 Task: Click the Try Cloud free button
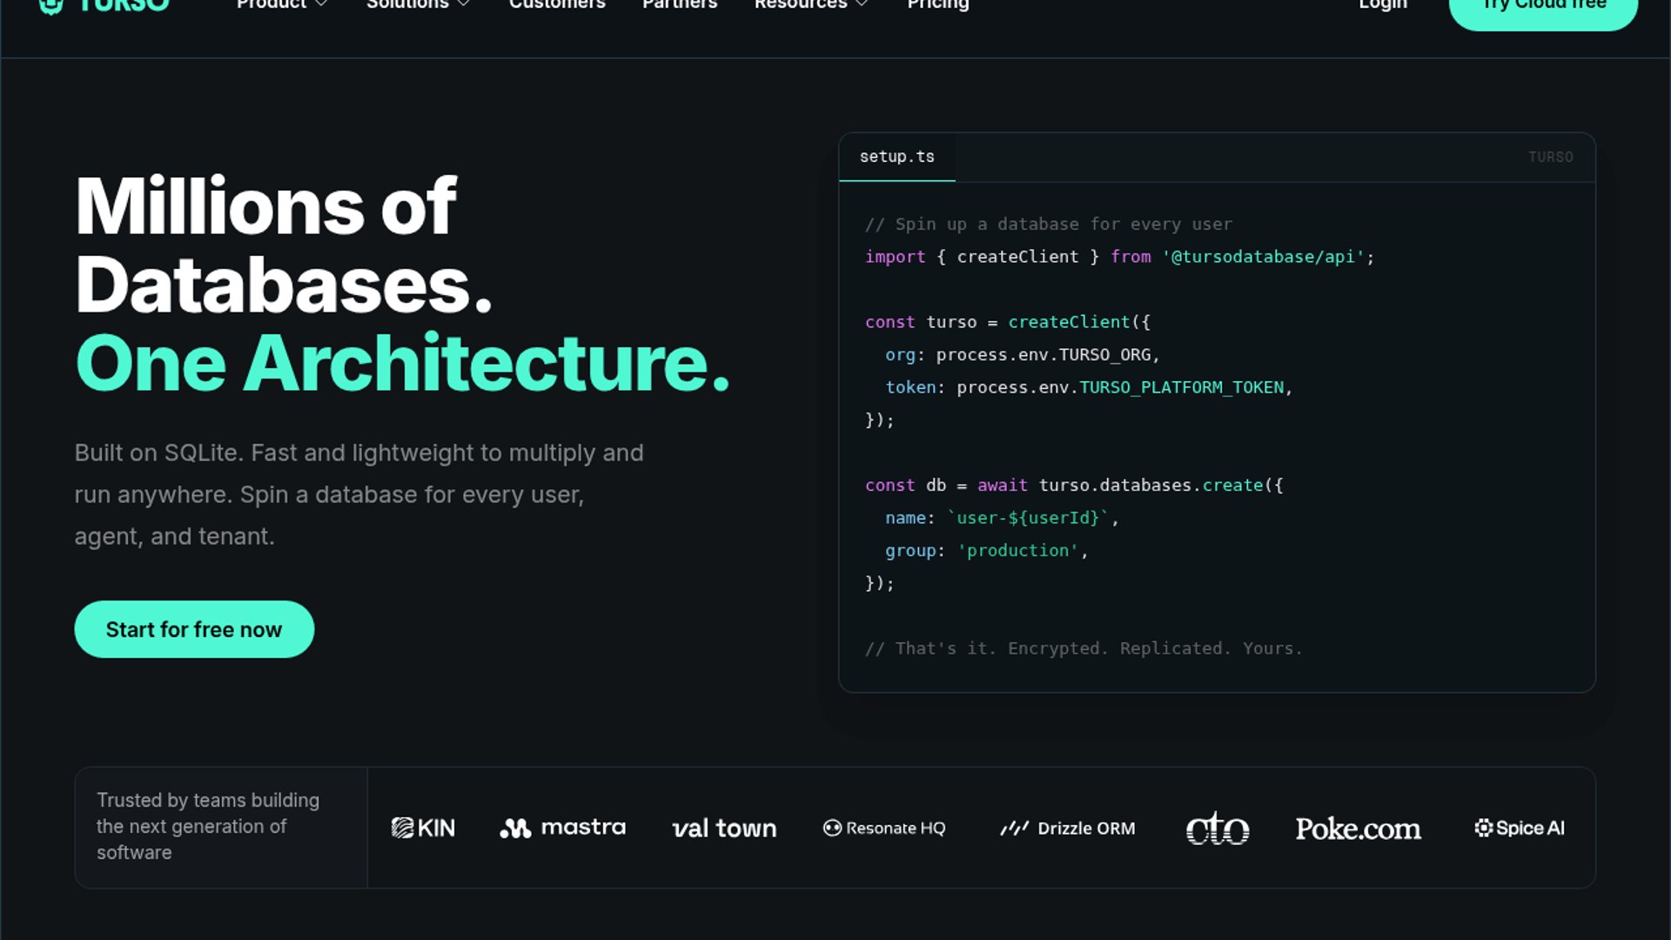(x=1543, y=9)
